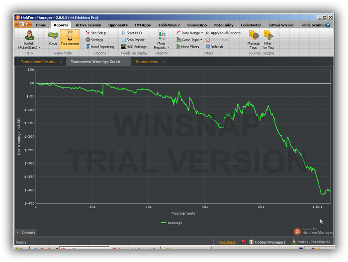Click Filter for Tag
Screen dimensions: 348x262
[x=268, y=40]
